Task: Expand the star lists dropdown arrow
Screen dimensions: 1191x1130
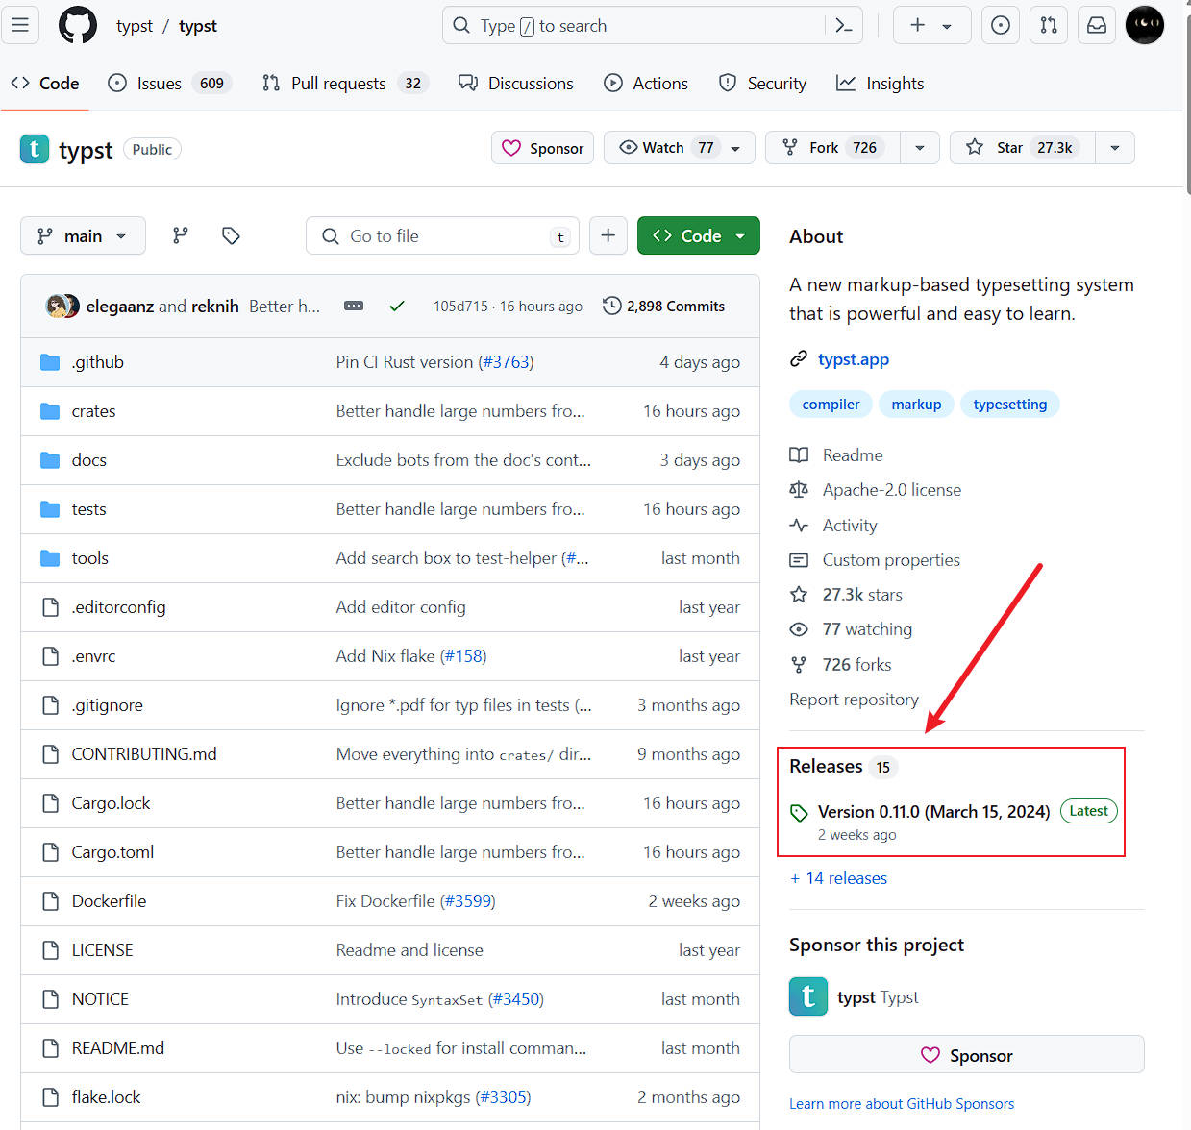Action: point(1115,148)
